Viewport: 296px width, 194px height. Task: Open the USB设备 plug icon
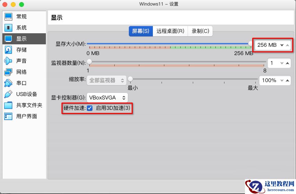coord(8,94)
